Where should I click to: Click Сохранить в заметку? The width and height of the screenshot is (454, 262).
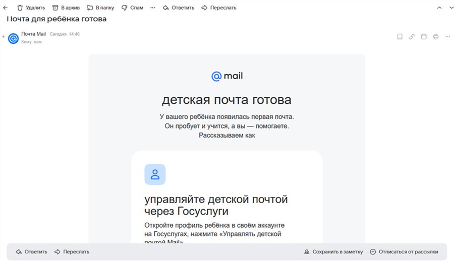pyautogui.click(x=333, y=252)
